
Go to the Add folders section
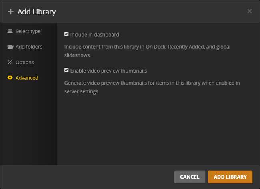(x=29, y=47)
